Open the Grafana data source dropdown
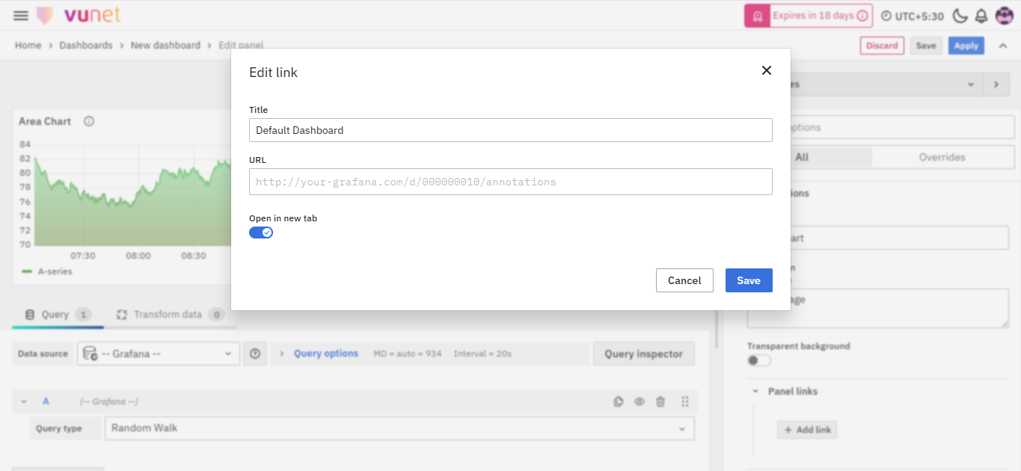The image size is (1021, 471). click(x=158, y=354)
